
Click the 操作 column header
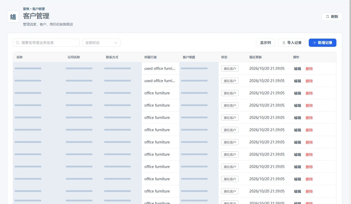click(296, 57)
